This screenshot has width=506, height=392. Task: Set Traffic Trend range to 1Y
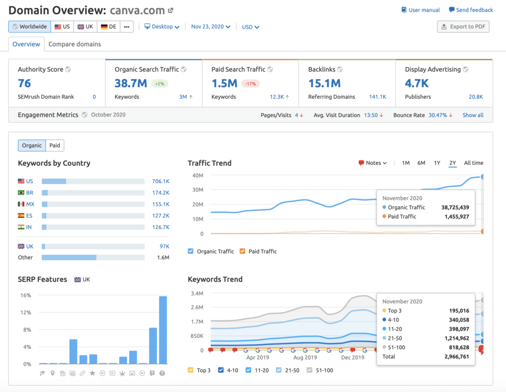(437, 163)
